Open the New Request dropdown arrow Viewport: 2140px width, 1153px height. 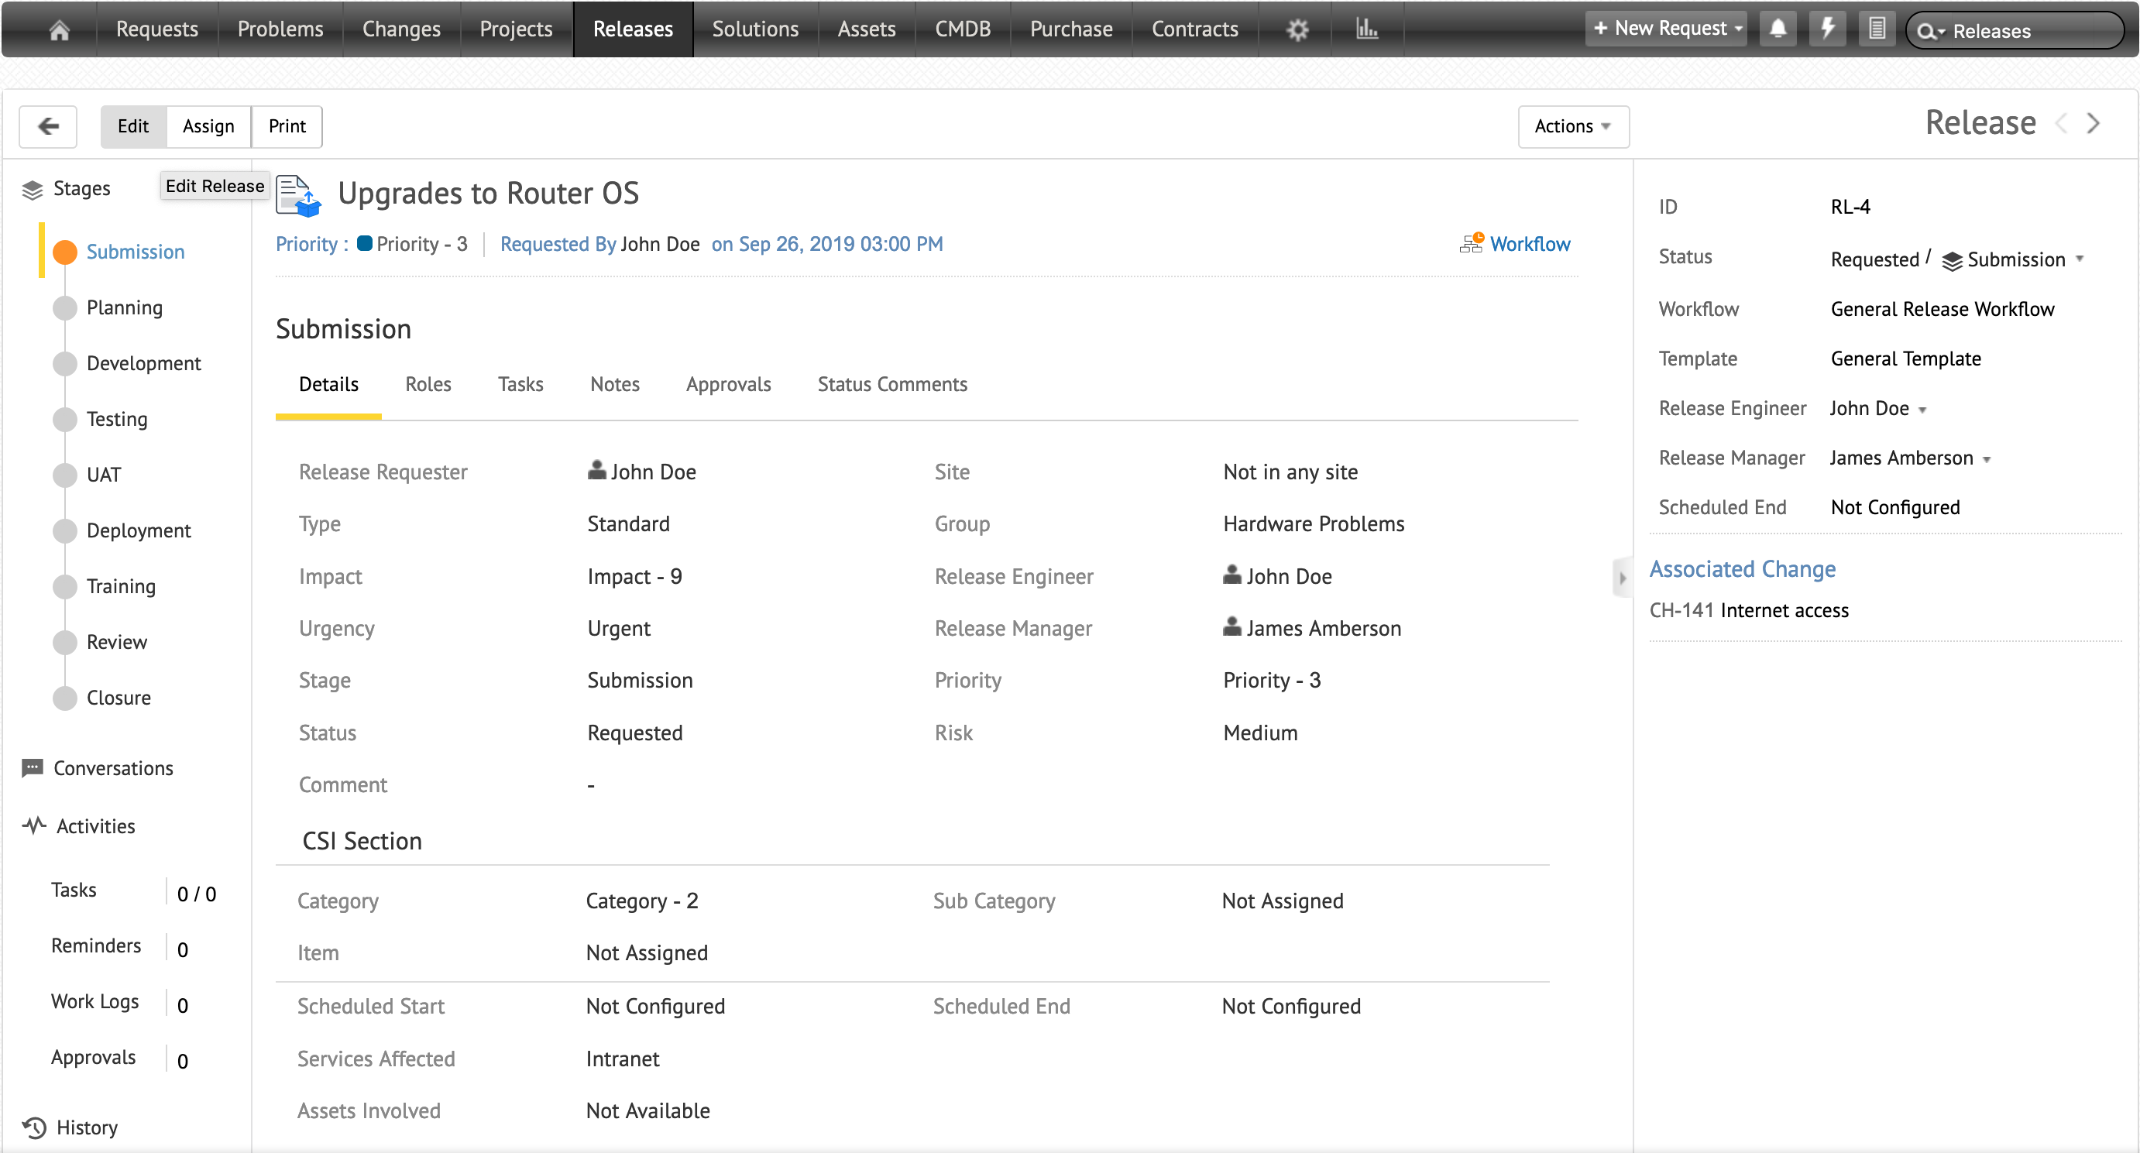pyautogui.click(x=1739, y=29)
